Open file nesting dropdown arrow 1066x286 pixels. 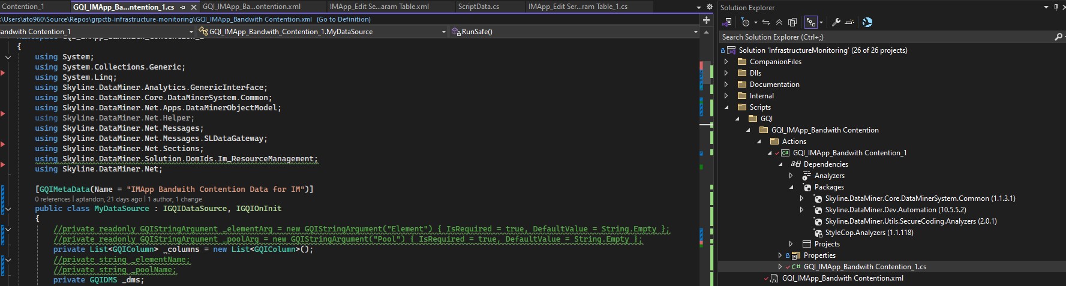[821, 22]
